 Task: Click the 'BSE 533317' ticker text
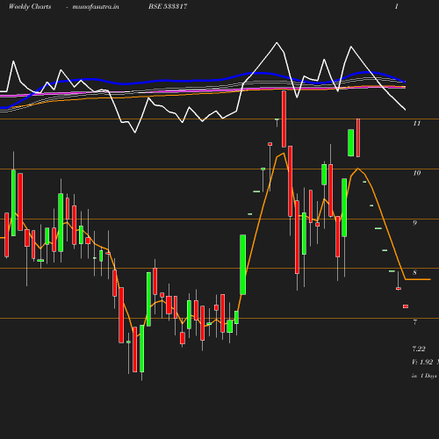click(168, 6)
